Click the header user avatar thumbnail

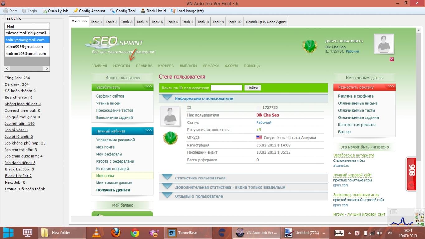click(384, 44)
